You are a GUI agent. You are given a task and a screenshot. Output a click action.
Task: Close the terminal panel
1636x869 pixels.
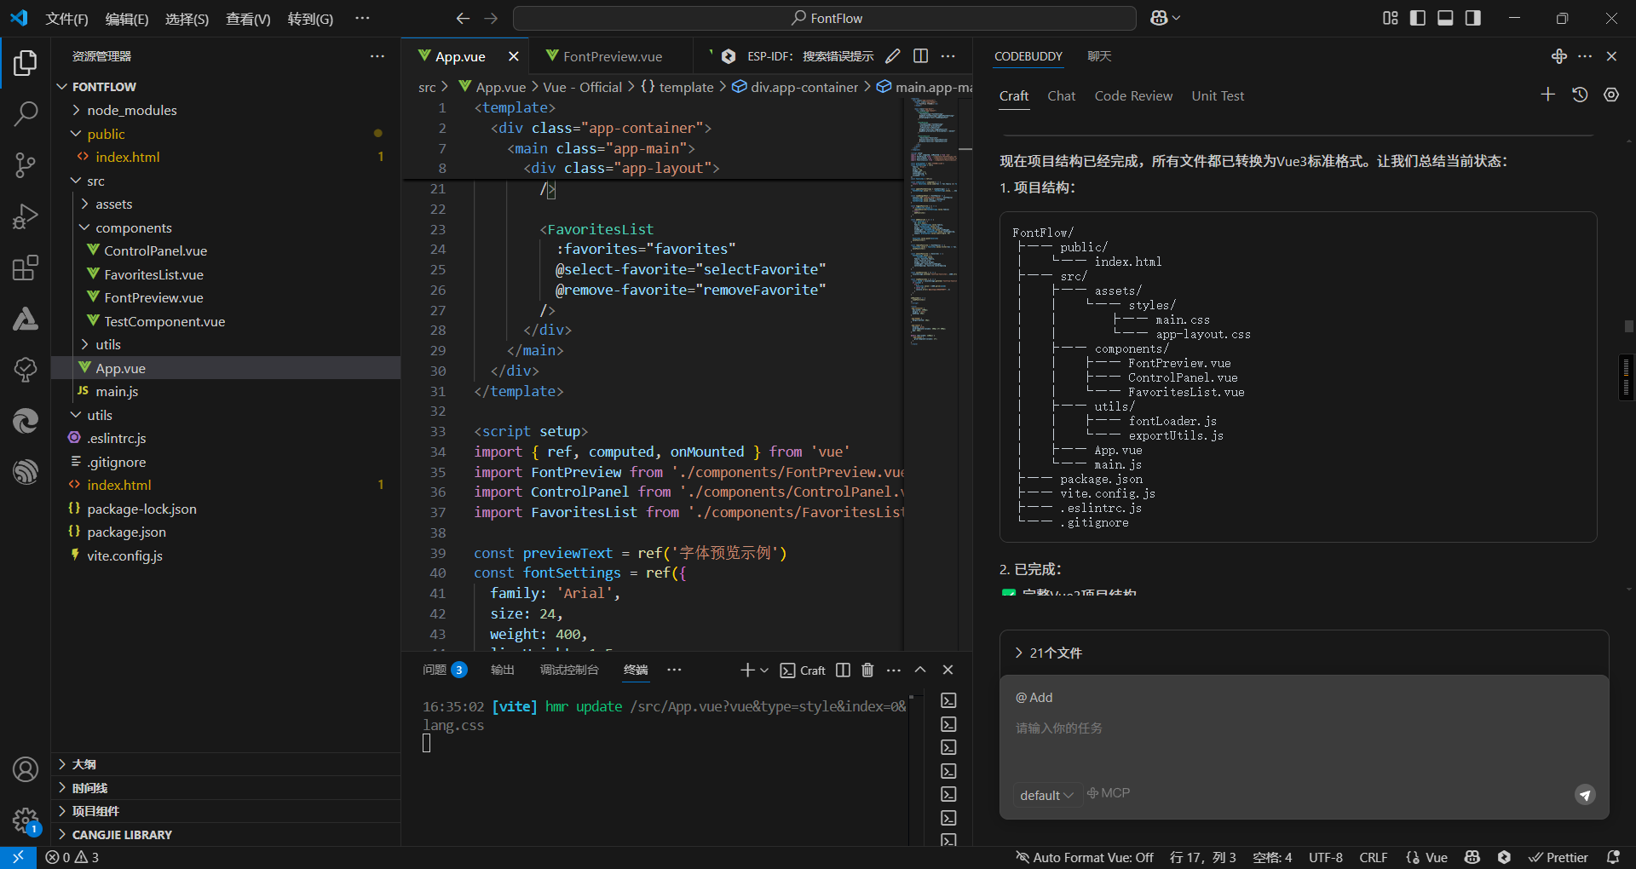(948, 670)
